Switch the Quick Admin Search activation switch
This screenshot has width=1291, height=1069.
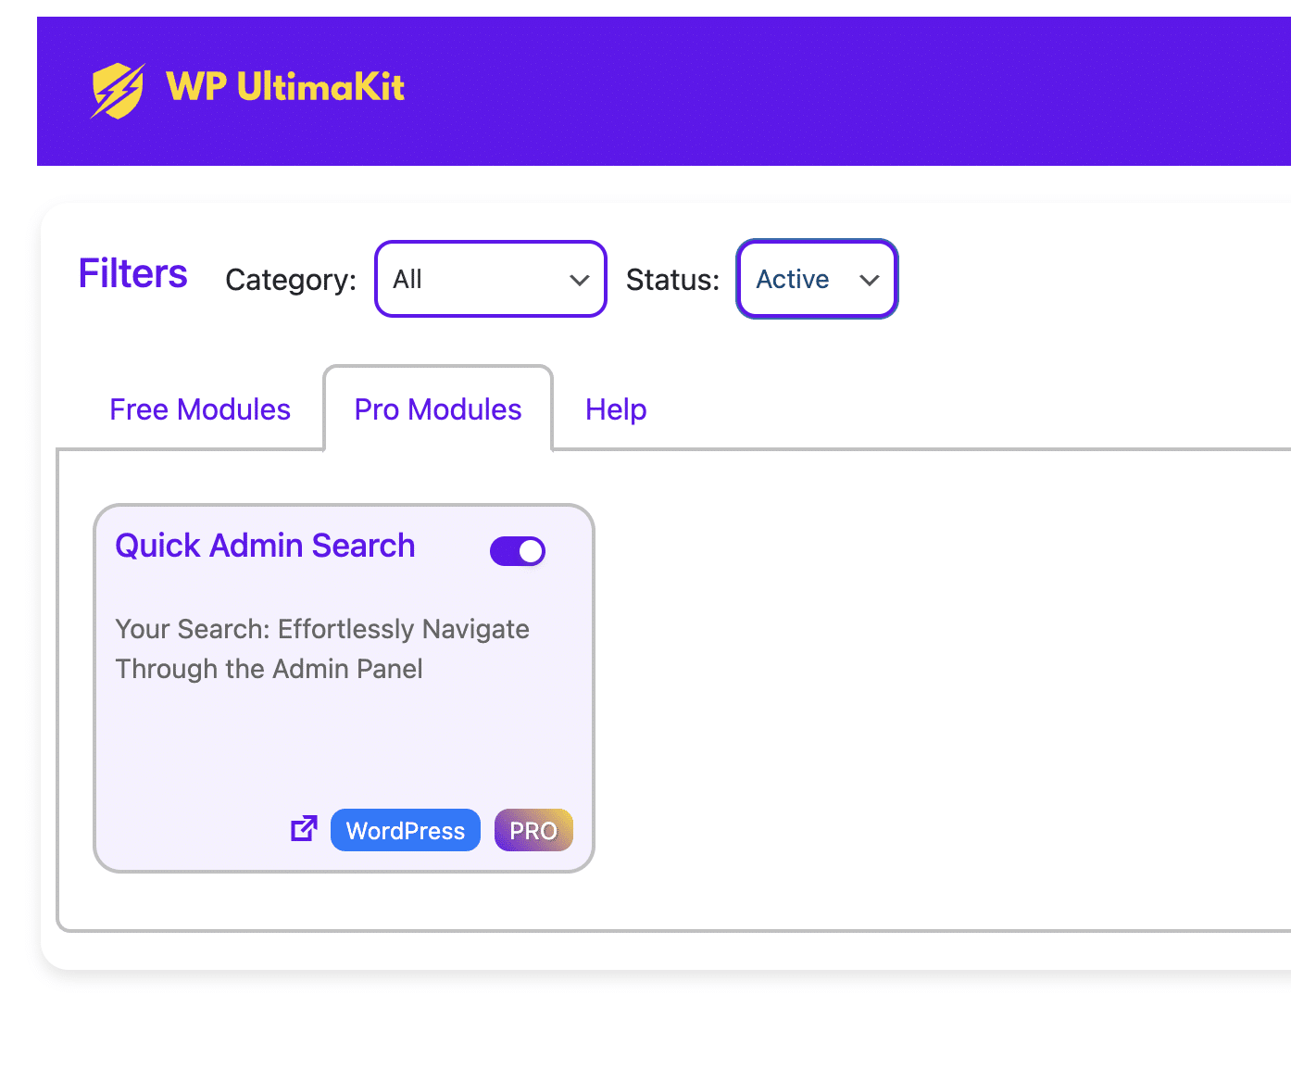coord(517,550)
